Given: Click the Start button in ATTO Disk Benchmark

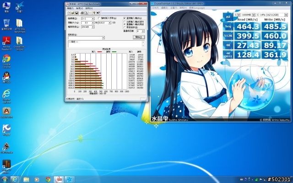Looking at the screenshot, I should tap(139, 37).
